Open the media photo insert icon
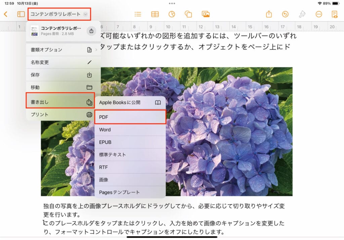This screenshot has height=240, width=344. tap(206, 14)
